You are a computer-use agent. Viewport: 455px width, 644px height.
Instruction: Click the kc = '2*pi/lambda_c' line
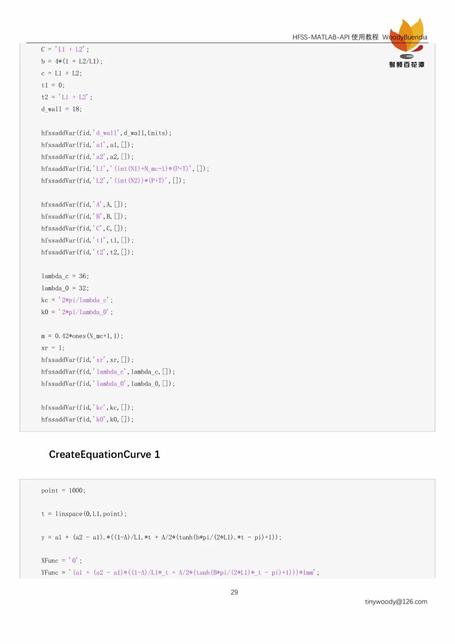77,300
